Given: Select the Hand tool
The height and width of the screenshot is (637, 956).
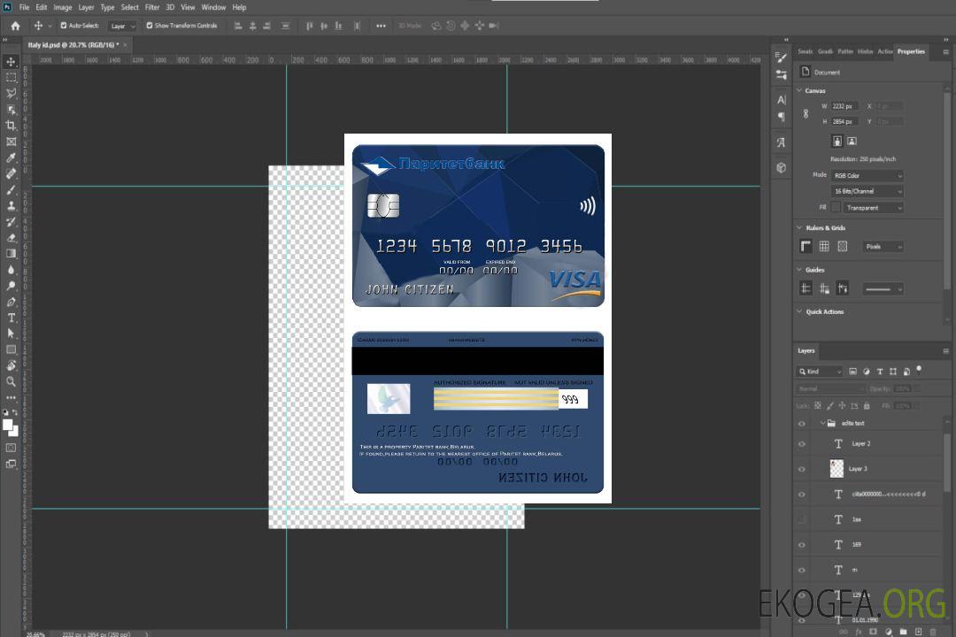Looking at the screenshot, I should (x=11, y=365).
